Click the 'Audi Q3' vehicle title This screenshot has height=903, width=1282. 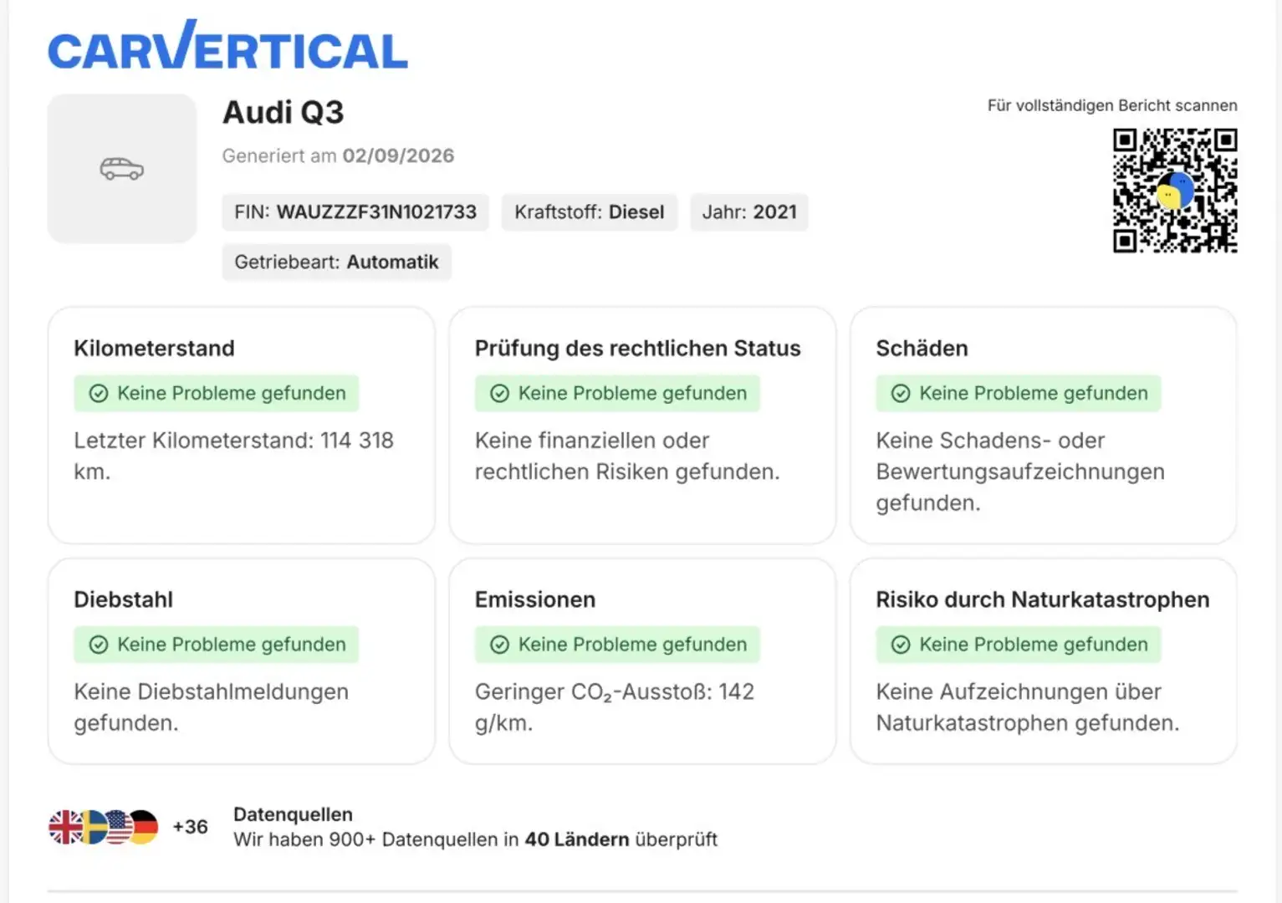click(283, 113)
